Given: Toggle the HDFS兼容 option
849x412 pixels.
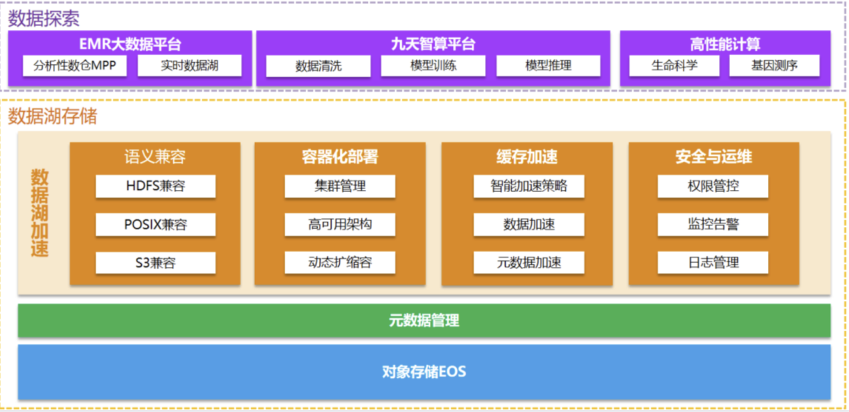Looking at the screenshot, I should click(x=155, y=187).
